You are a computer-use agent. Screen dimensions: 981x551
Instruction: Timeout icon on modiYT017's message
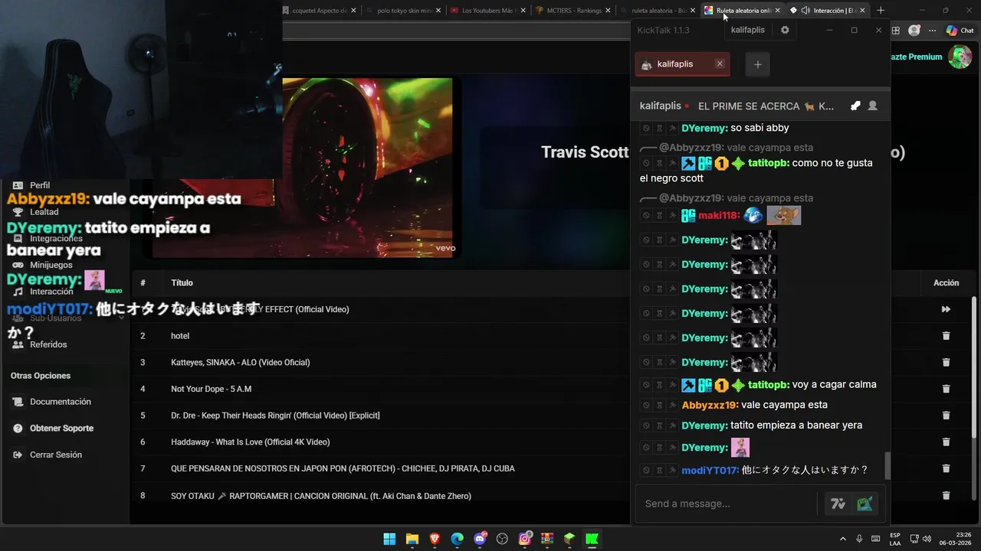point(659,470)
